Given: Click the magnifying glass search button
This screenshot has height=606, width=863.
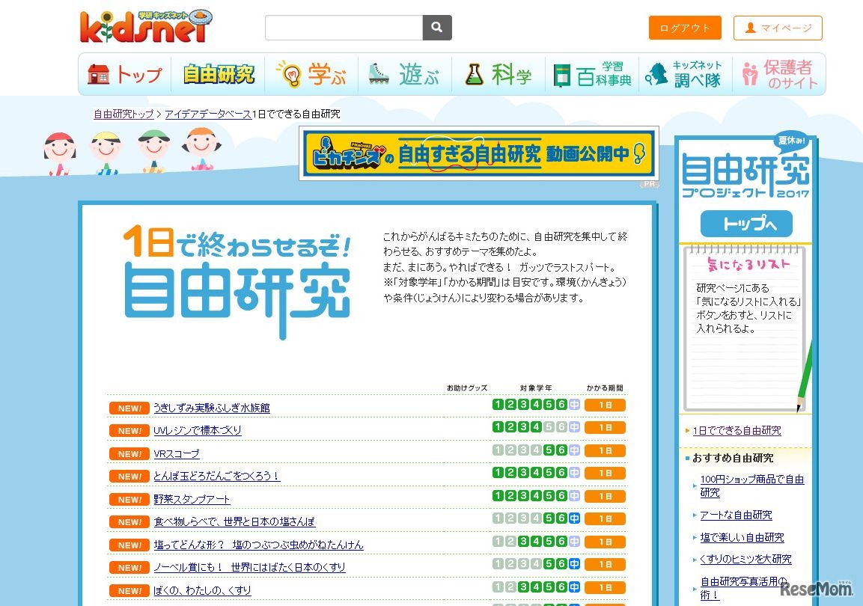Looking at the screenshot, I should click(437, 28).
